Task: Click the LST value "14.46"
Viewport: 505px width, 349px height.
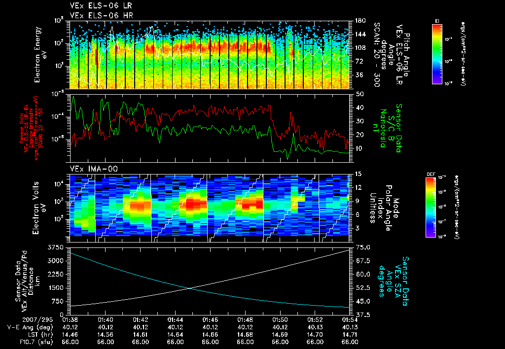Action: click(x=70, y=335)
